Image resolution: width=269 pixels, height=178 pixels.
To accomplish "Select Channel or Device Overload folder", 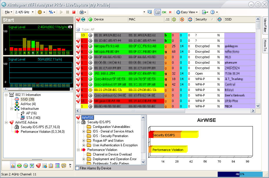I will pyautogui.click(x=112, y=155).
